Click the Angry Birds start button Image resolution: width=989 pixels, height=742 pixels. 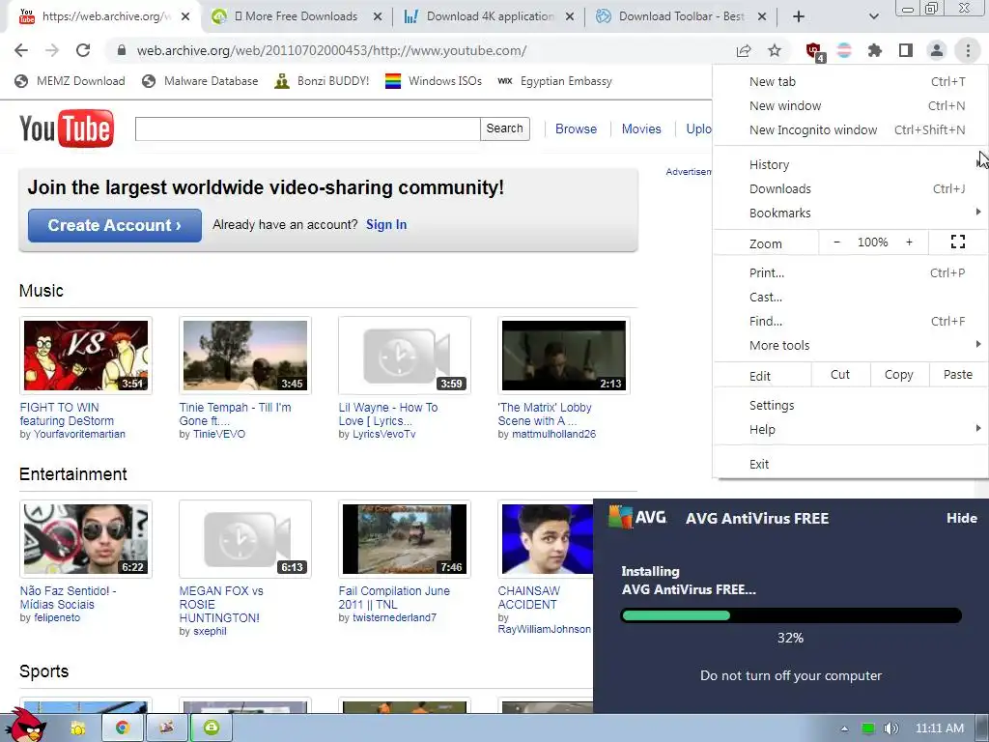tap(25, 726)
